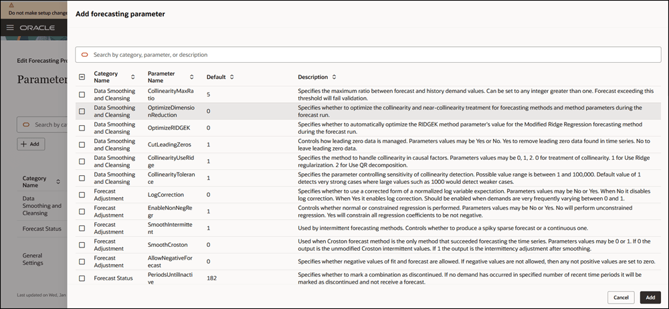Click the search icon in parameter search field
The width and height of the screenshot is (669, 309).
pyautogui.click(x=85, y=55)
